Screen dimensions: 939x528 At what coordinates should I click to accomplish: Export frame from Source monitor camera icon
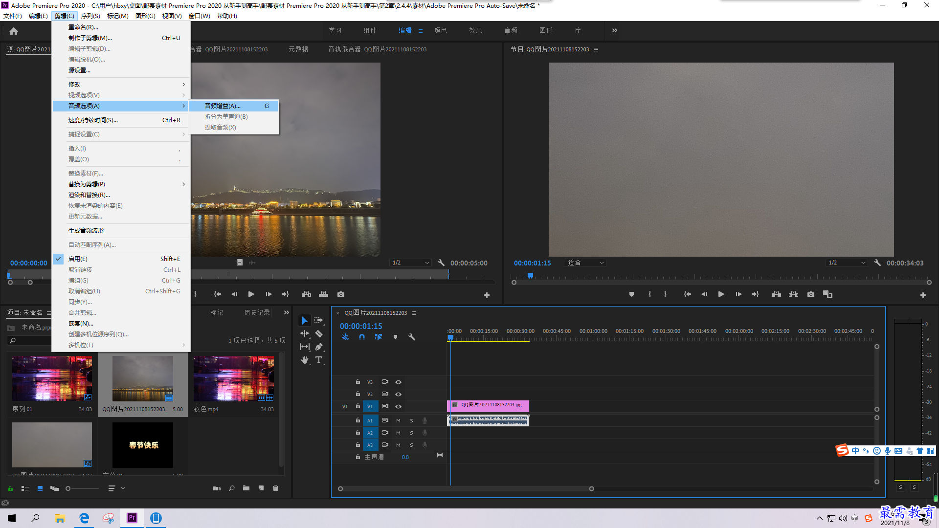pos(341,294)
